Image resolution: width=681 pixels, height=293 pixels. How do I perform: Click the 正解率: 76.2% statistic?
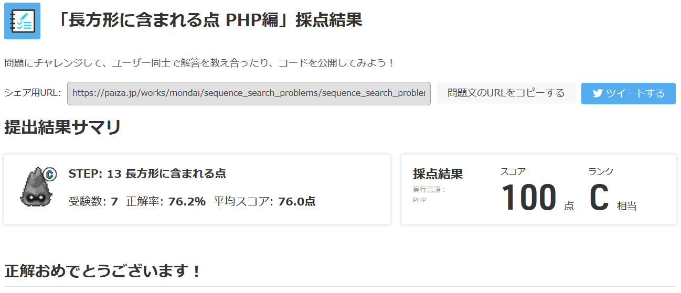pos(166,201)
